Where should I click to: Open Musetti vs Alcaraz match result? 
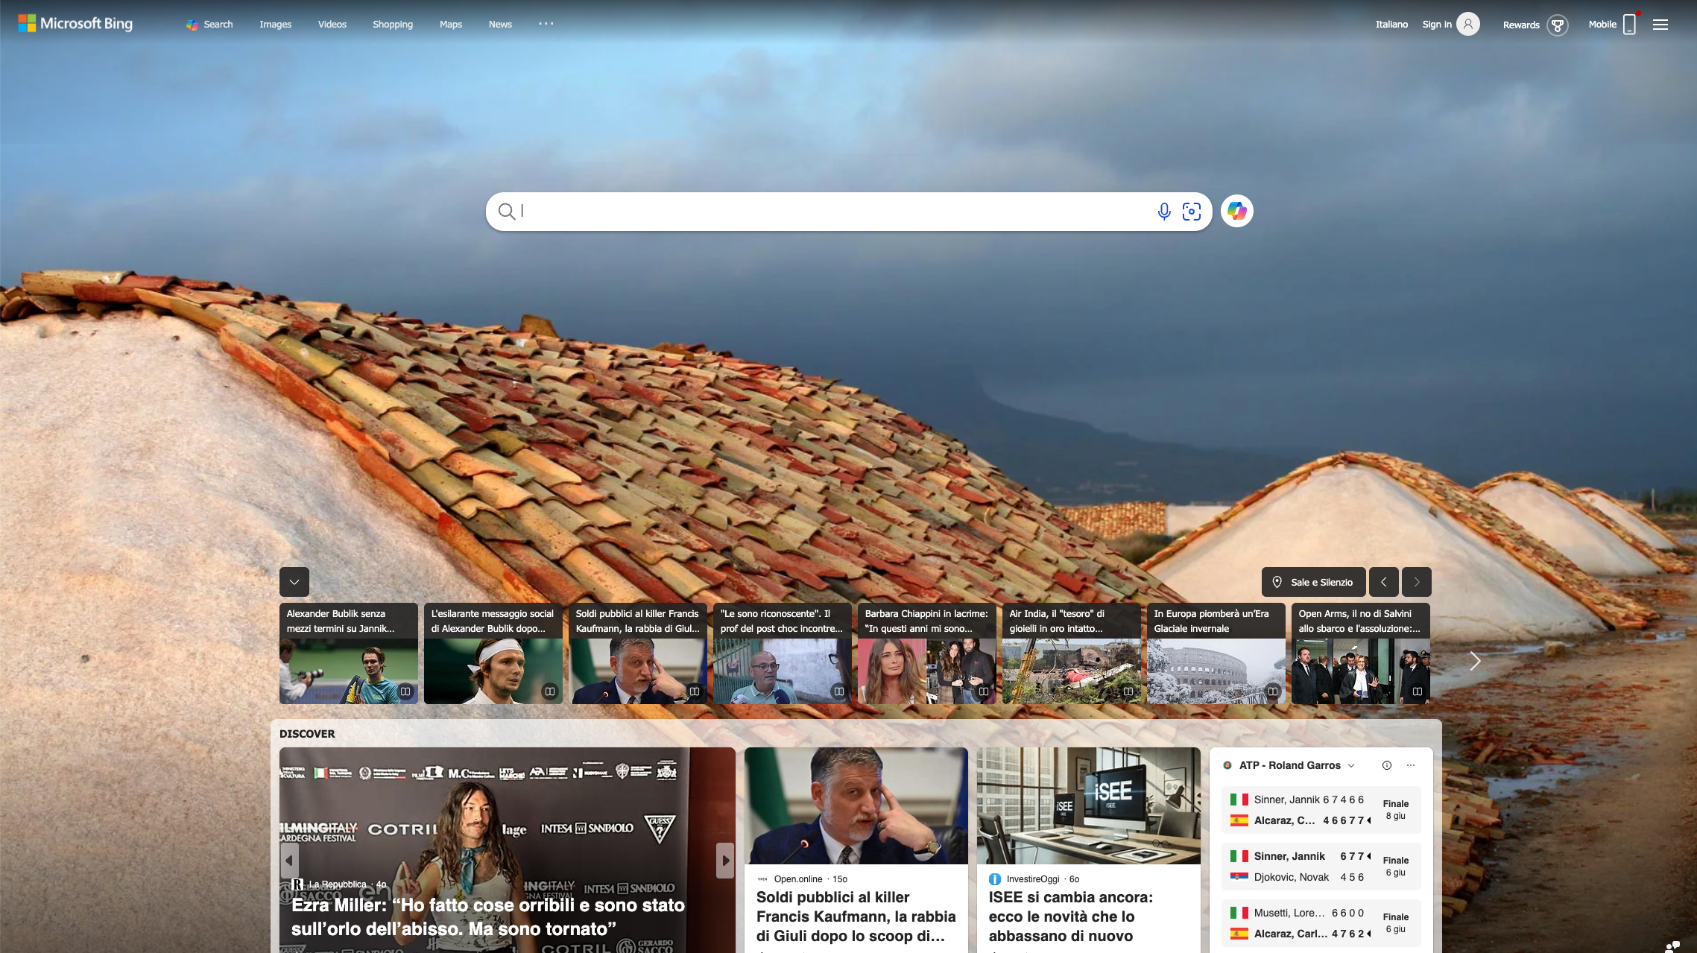(x=1321, y=923)
